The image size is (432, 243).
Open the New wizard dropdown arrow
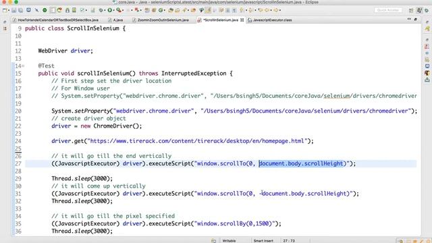click(9, 10)
